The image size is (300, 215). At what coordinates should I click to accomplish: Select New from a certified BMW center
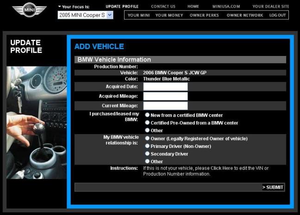[147, 115]
